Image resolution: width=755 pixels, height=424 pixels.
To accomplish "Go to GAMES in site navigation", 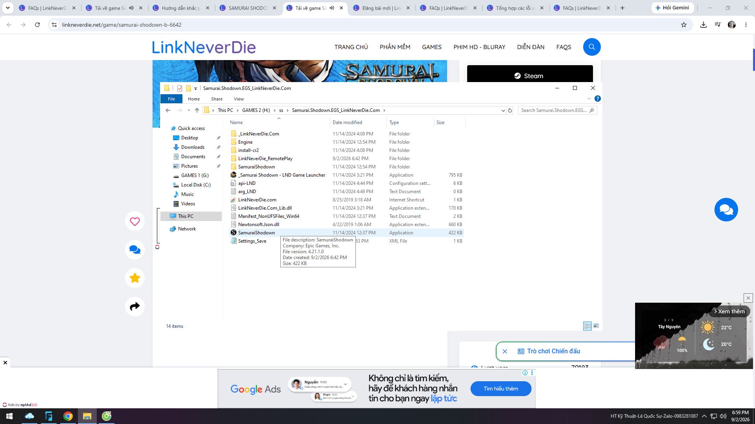I will tap(432, 47).
